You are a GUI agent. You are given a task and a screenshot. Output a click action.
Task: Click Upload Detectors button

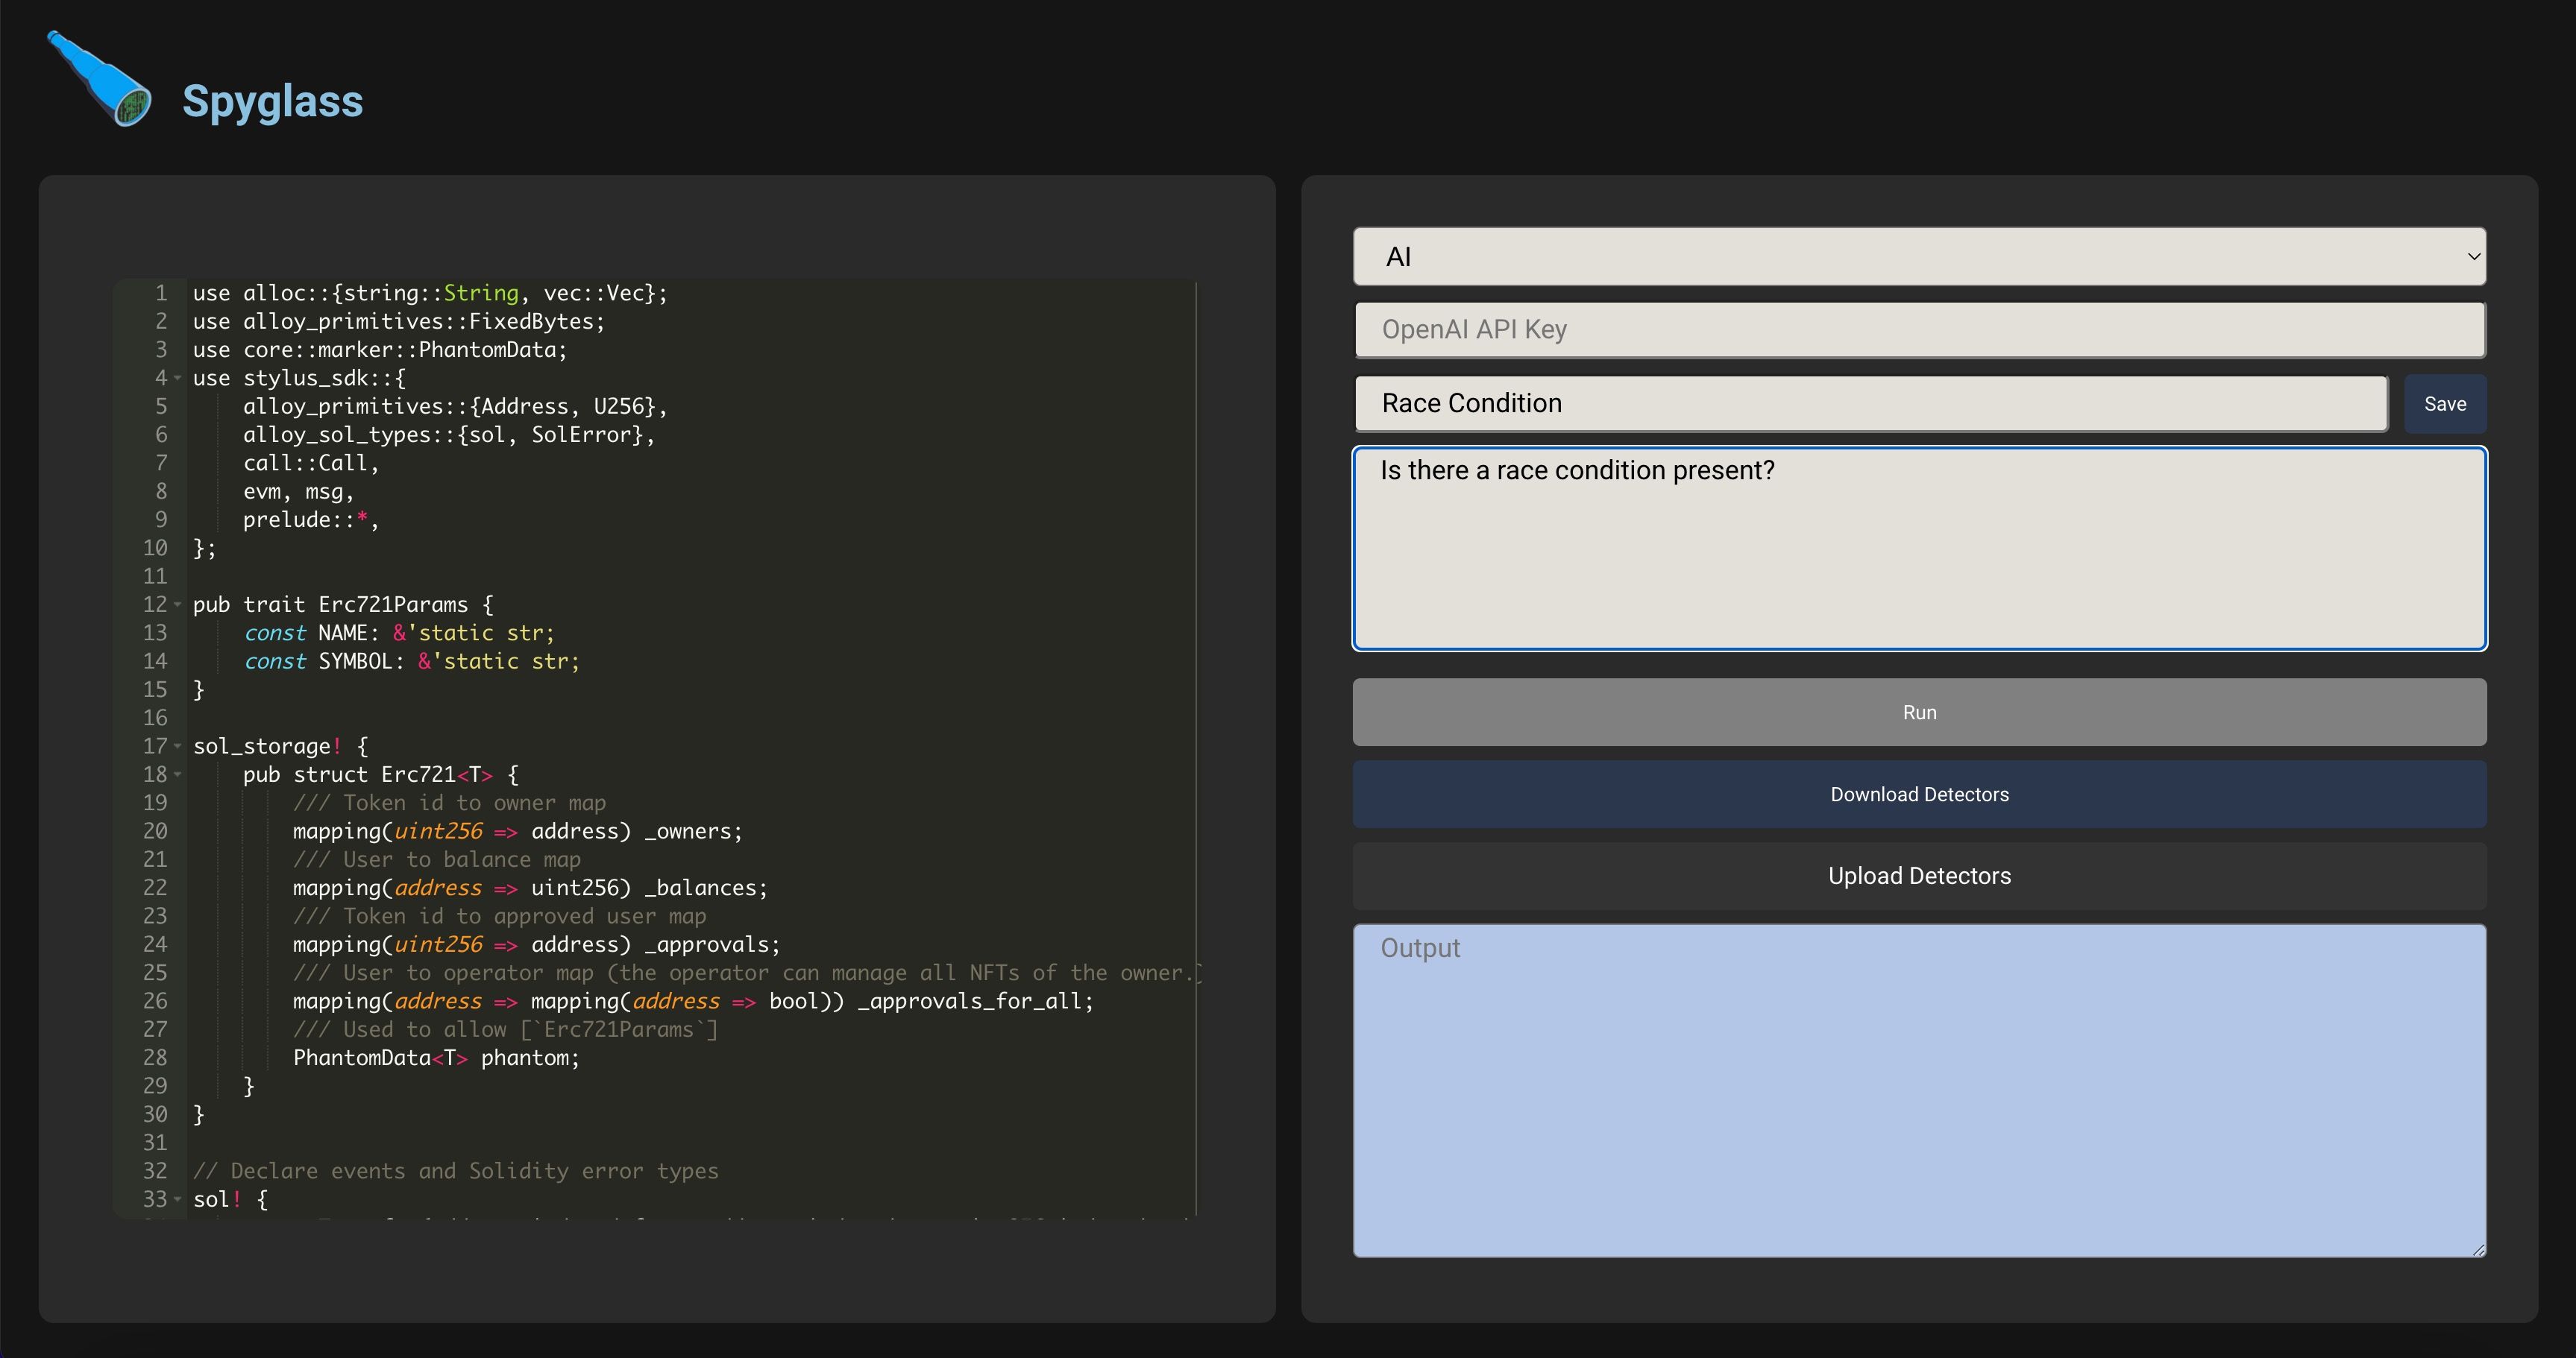1919,877
